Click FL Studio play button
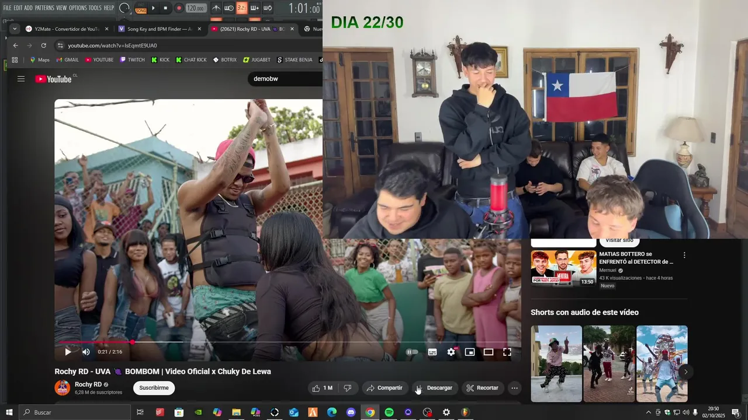 tap(154, 8)
